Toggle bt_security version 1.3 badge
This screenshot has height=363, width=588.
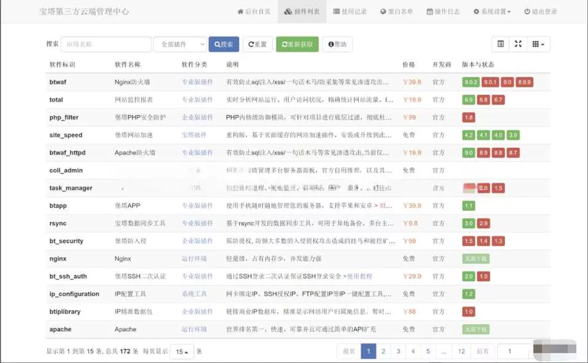pos(498,241)
